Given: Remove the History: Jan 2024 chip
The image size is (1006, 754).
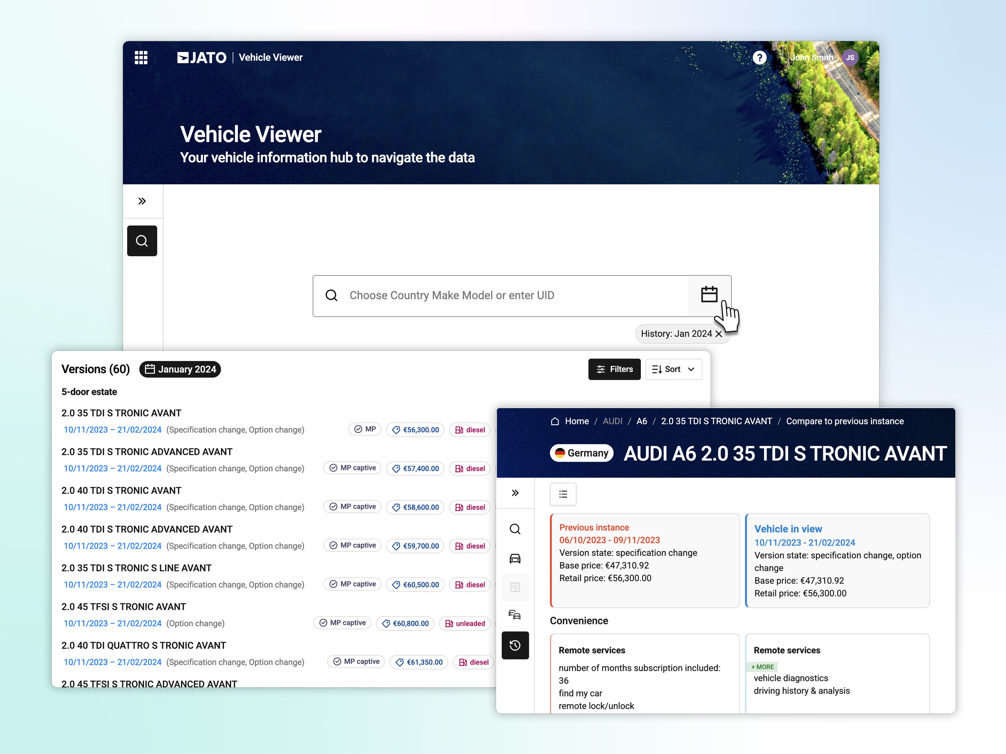Looking at the screenshot, I should (x=719, y=334).
